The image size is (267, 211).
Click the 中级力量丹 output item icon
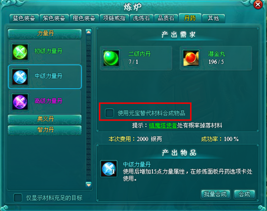coord(109,169)
